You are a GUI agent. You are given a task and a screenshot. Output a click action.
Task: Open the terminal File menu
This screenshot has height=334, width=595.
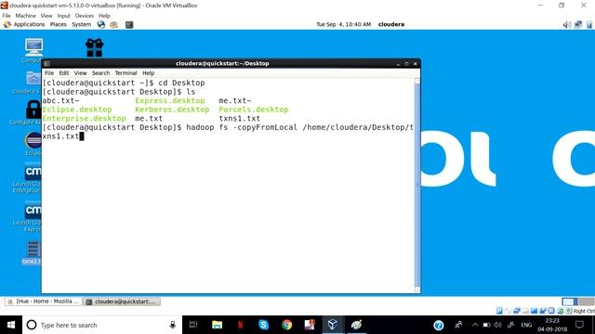[49, 73]
